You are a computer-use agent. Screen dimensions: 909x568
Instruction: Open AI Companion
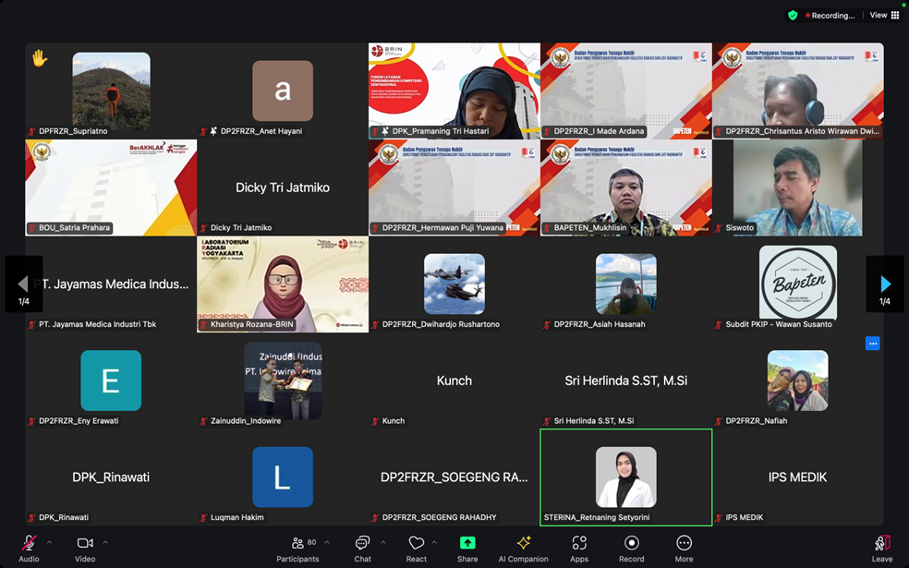[x=524, y=544]
